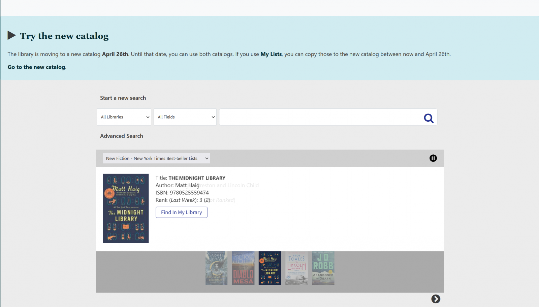Open the New York Times Best-Seller Lists dropdown
539x307 pixels.
coord(156,158)
